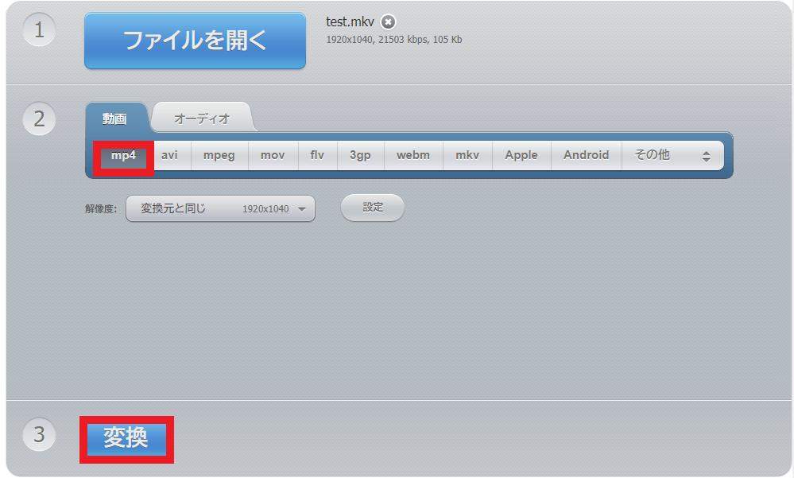Start conversion with the 変換 button
Viewport: 794px width, 478px height.
click(126, 439)
